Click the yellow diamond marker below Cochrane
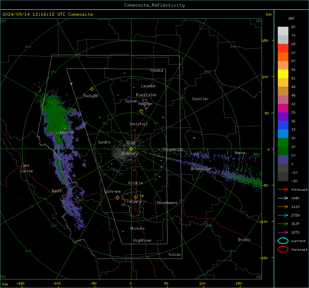Image resolution: width=309 pixels, height=288 pixels. click(118, 198)
